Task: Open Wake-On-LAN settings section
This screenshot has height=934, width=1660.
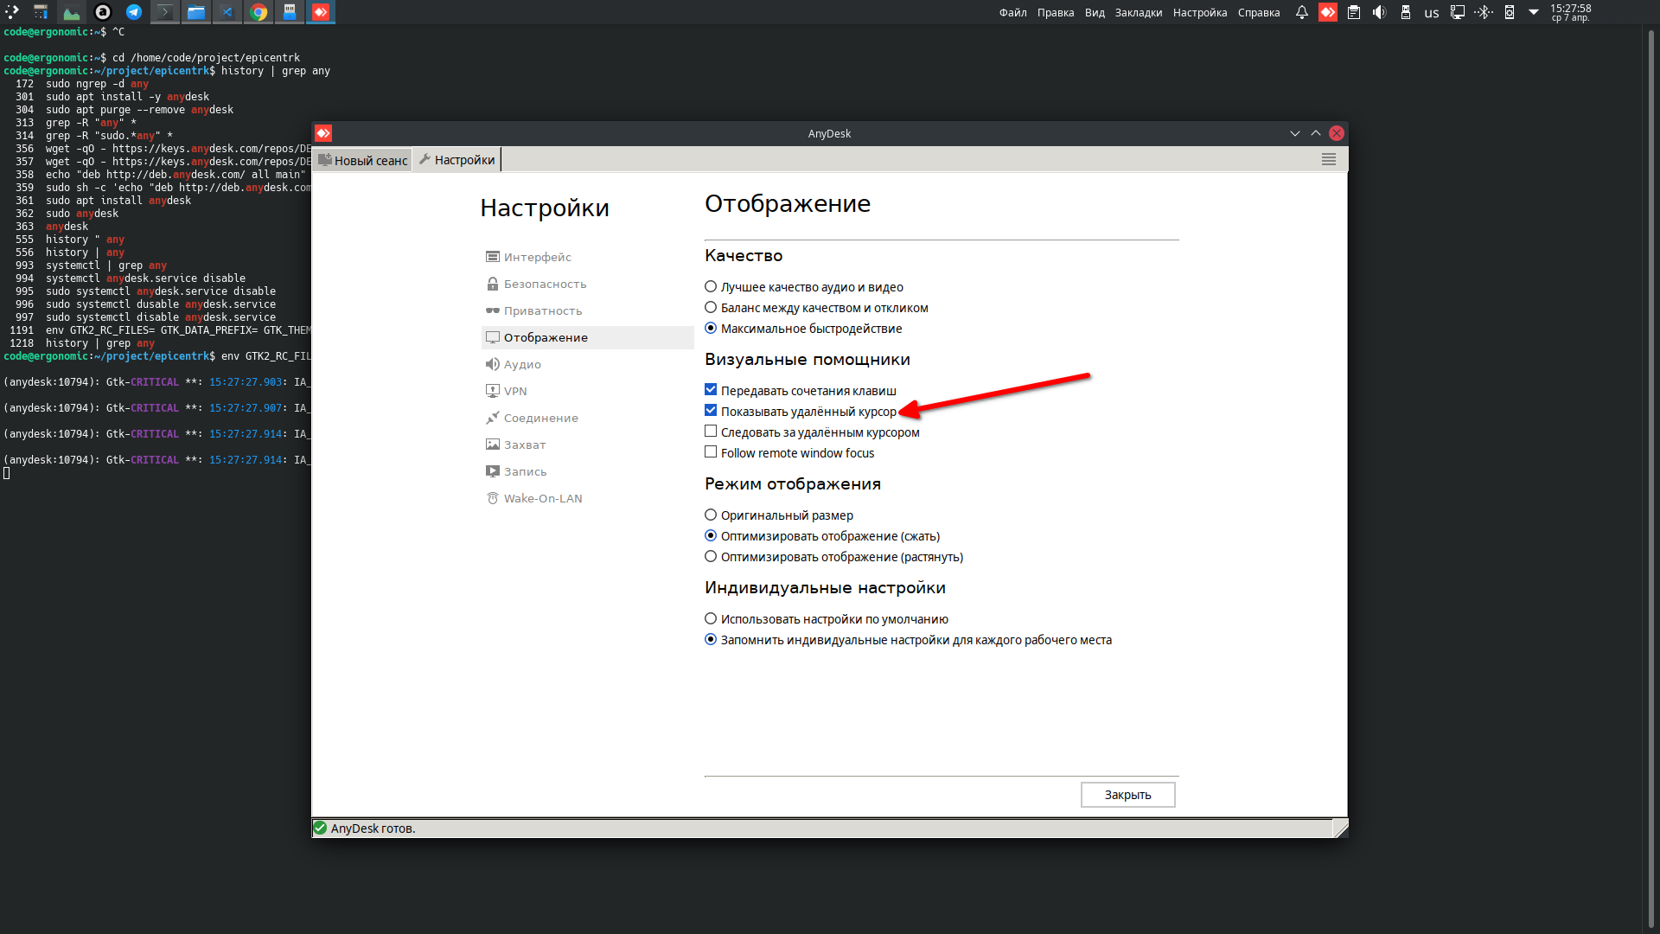Action: pyautogui.click(x=587, y=498)
